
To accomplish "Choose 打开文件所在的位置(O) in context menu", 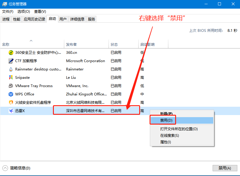I will (x=182, y=129).
